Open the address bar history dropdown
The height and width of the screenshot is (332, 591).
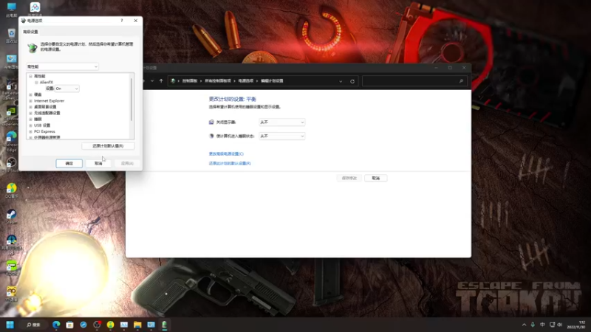click(x=341, y=81)
